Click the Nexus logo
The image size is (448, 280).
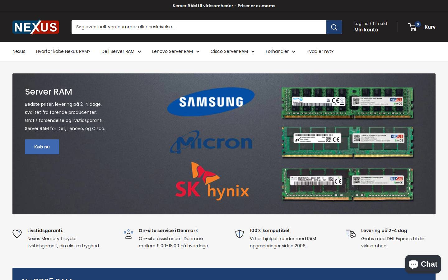click(36, 27)
